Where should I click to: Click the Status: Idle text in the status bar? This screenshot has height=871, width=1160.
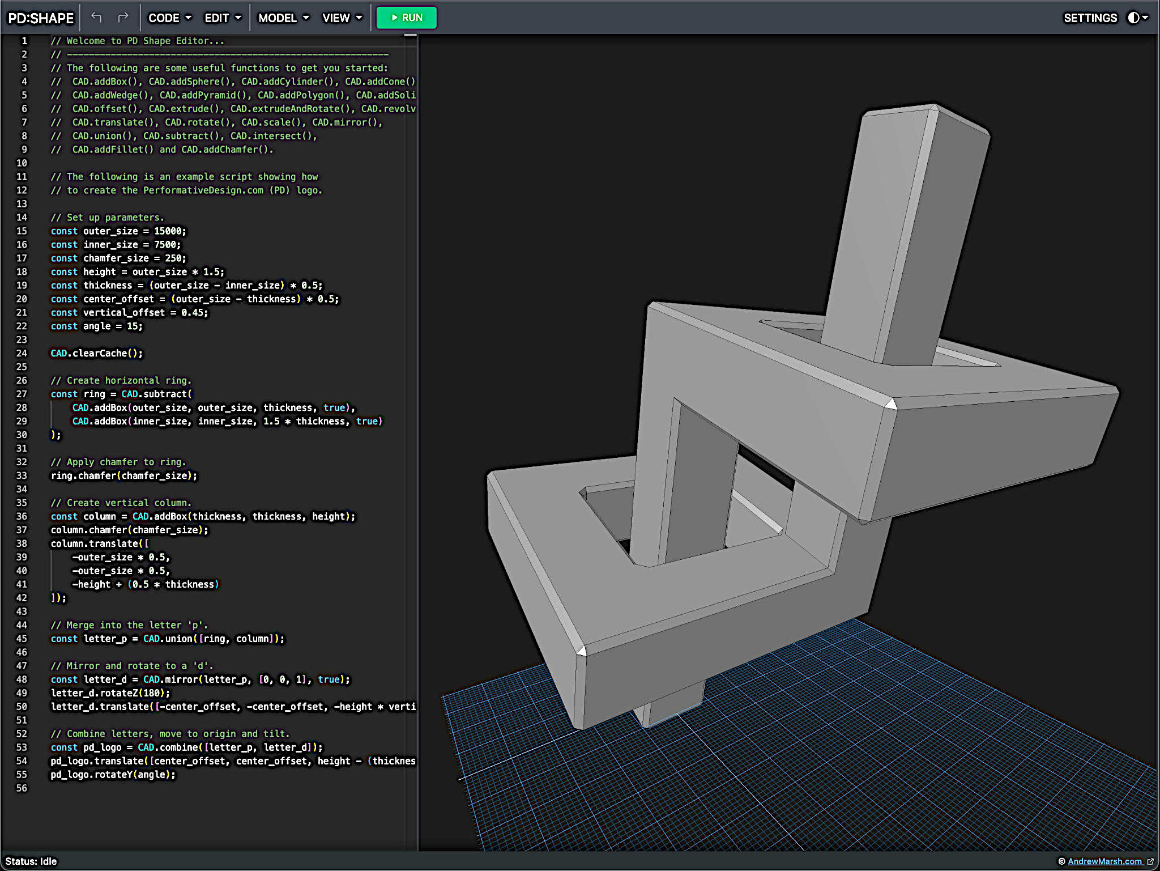click(31, 861)
